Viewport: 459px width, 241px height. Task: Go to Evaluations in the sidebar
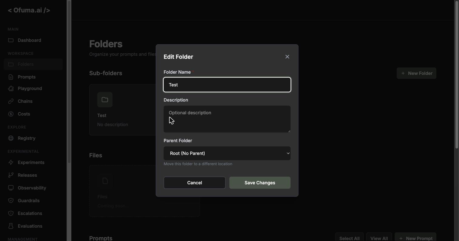pos(33,226)
